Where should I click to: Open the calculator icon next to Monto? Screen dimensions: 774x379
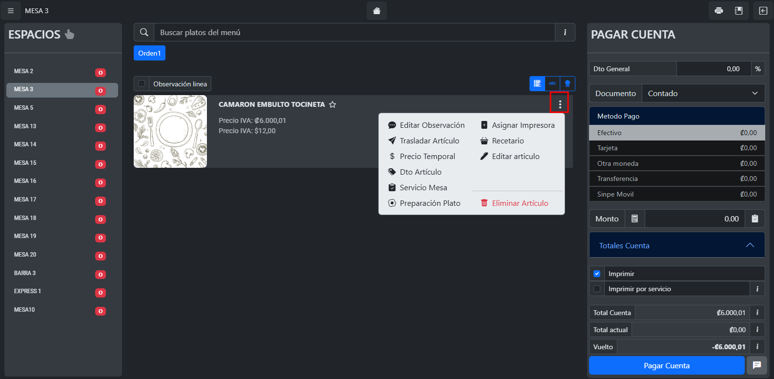point(634,219)
